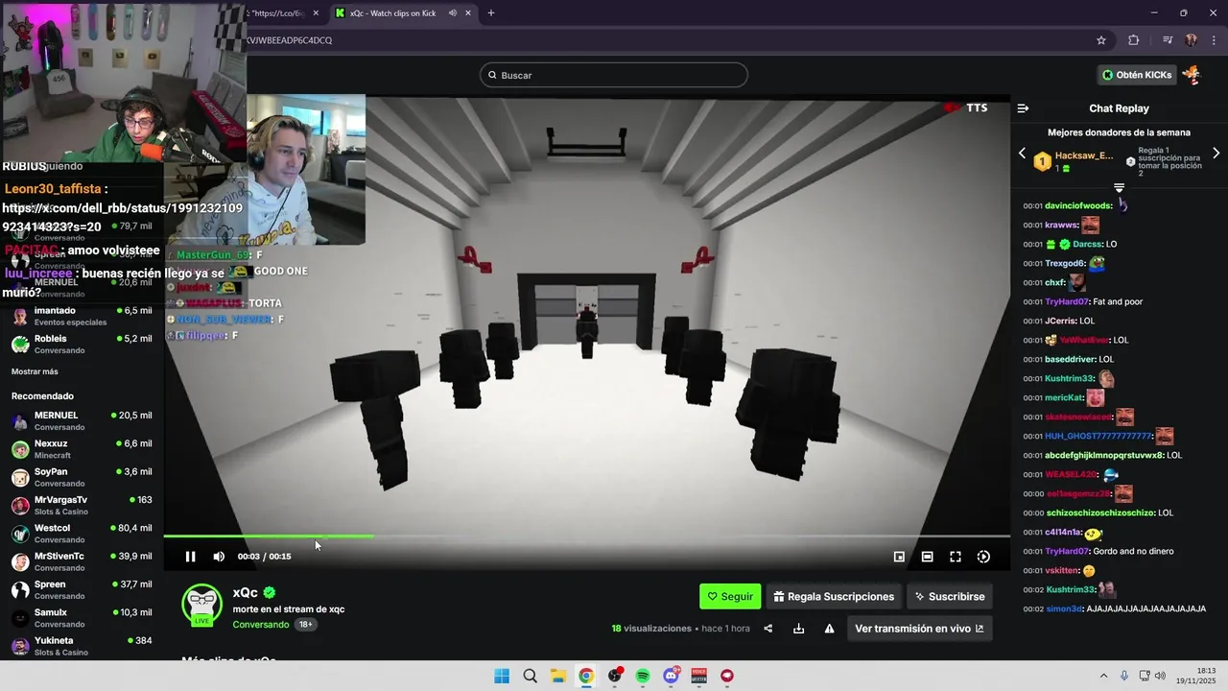Mute the Kick tab via its speaker icon

coord(452,13)
